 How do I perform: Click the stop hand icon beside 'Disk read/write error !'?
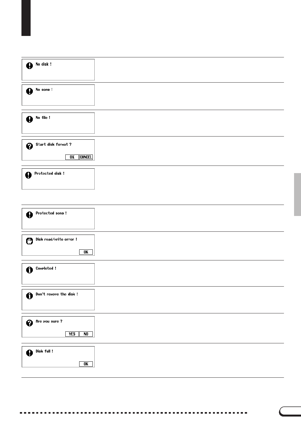[x=29, y=241]
